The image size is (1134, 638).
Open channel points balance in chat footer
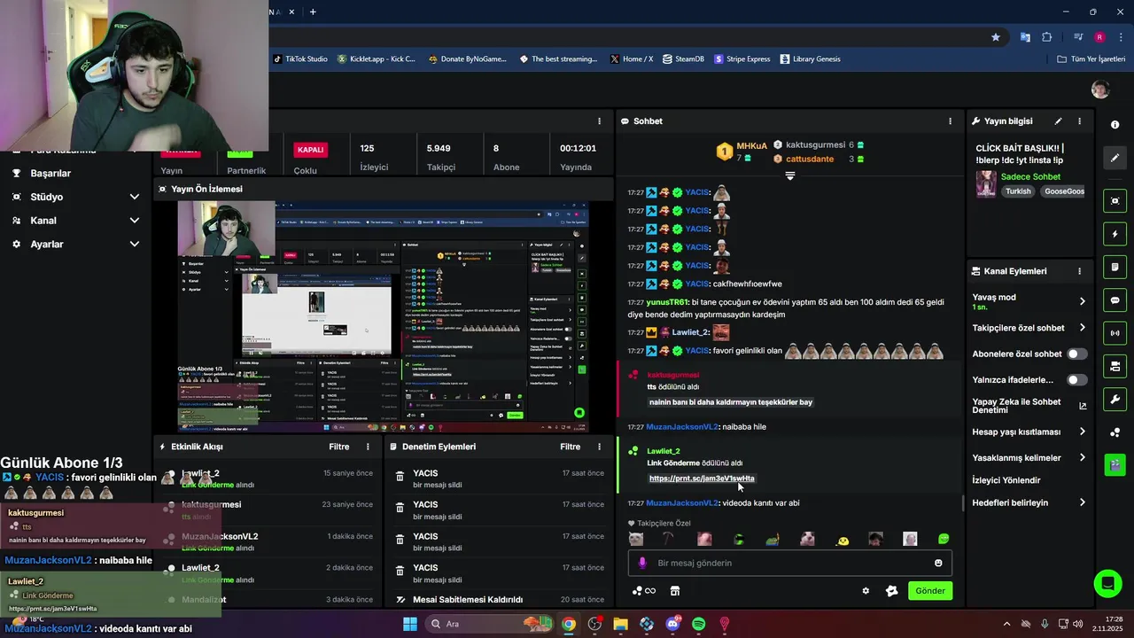[643, 591]
